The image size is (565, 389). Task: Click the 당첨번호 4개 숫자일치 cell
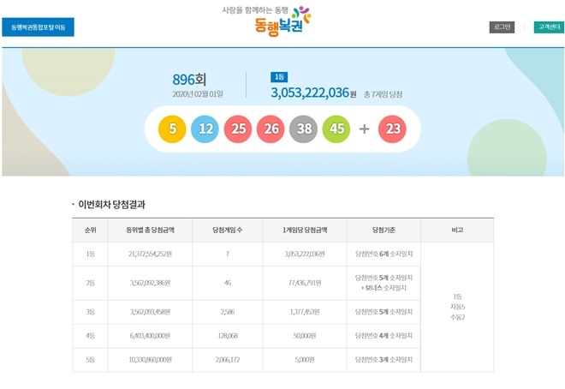pos(384,336)
